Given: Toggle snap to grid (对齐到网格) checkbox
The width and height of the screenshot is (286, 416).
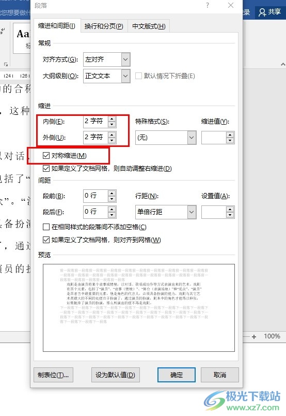Looking at the screenshot, I should (46, 240).
